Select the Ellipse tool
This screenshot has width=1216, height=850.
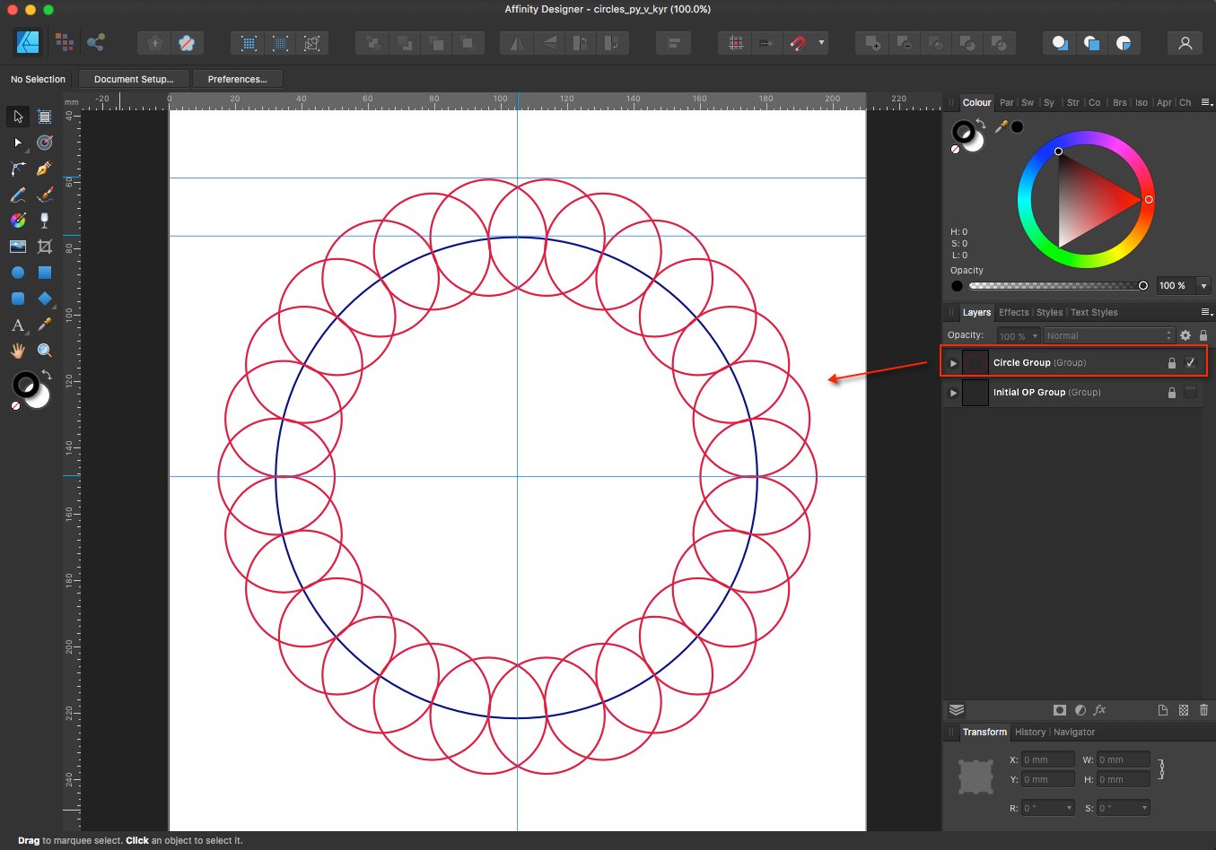[17, 273]
